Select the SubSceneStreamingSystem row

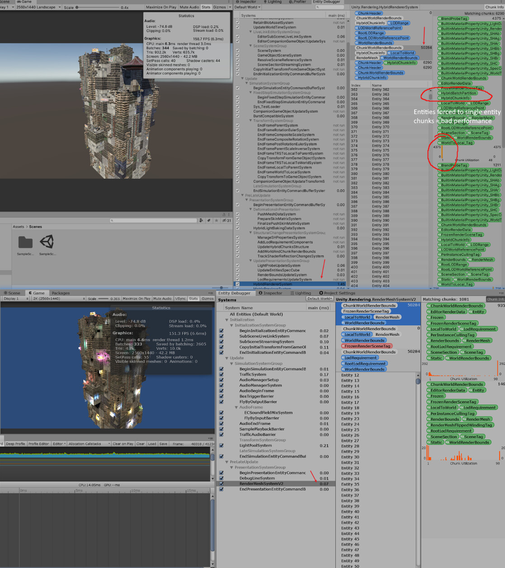(x=275, y=342)
